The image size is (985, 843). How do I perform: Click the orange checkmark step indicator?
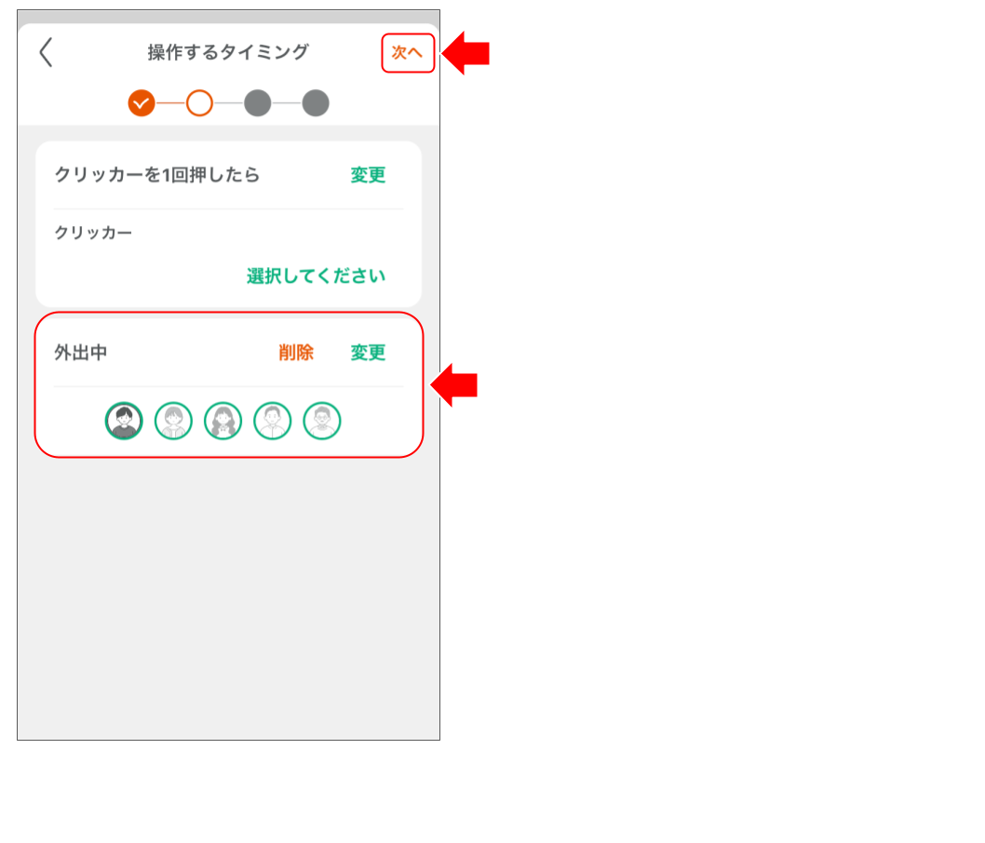141,102
